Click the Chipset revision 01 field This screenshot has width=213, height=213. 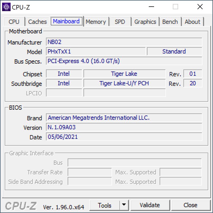(x=193, y=74)
